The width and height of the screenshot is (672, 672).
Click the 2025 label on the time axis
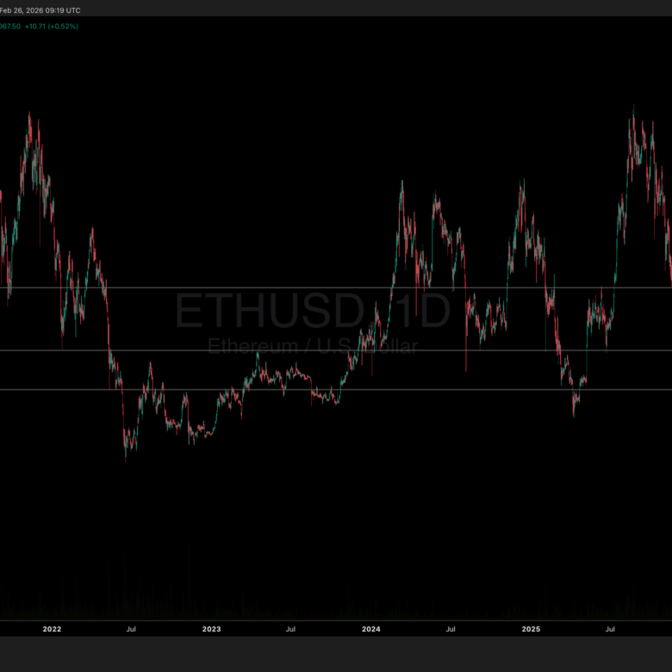pyautogui.click(x=531, y=630)
